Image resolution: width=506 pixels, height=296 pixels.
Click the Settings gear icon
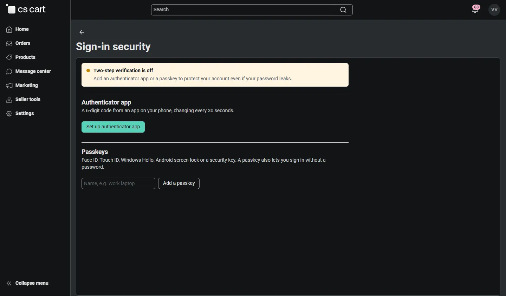[x=9, y=114]
